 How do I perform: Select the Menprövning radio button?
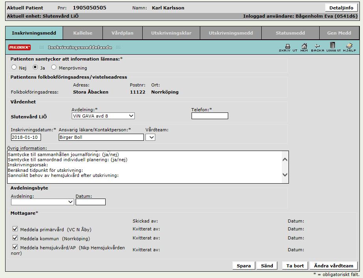pyautogui.click(x=54, y=67)
